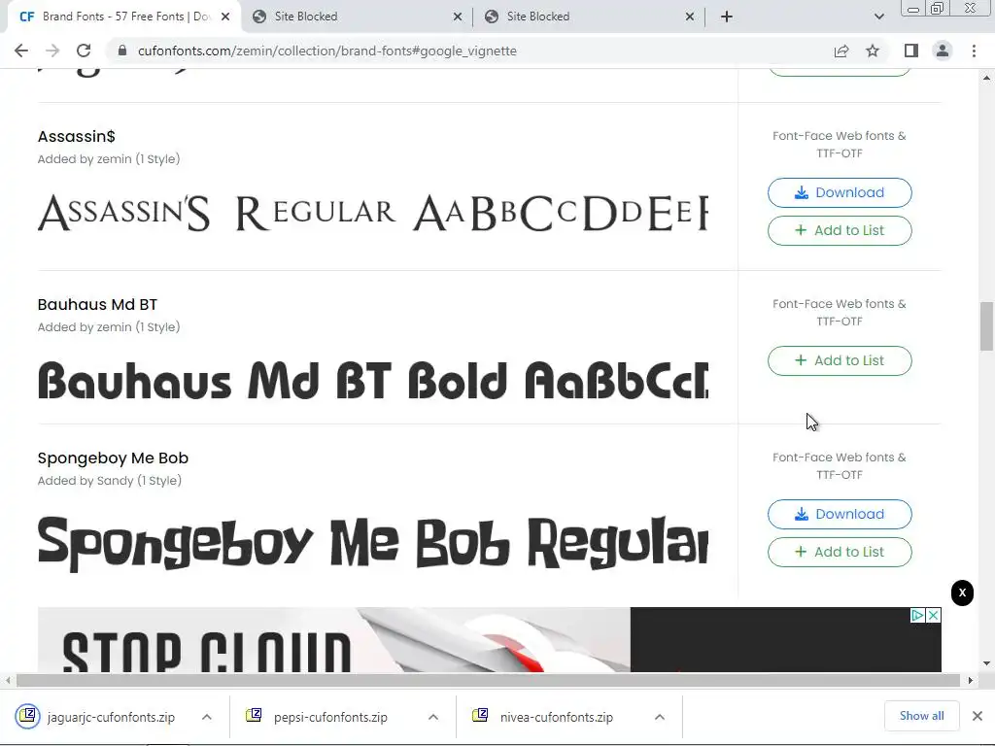Add Assassin$ font to list
This screenshot has height=746, width=995.
[840, 231]
